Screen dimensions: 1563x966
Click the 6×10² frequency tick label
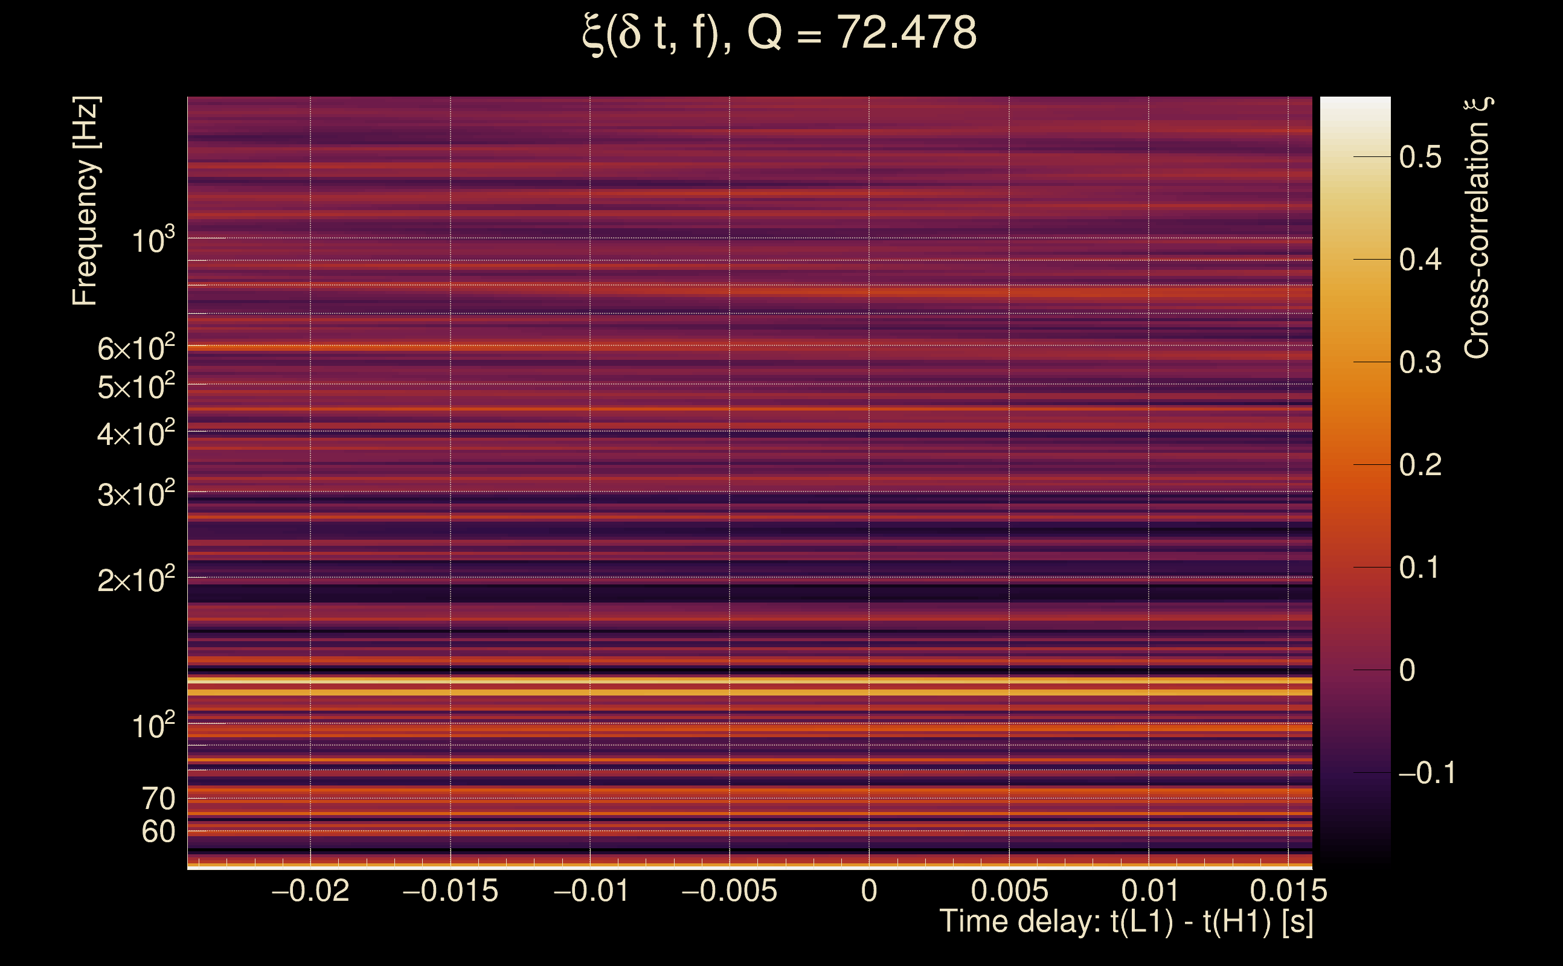click(136, 348)
